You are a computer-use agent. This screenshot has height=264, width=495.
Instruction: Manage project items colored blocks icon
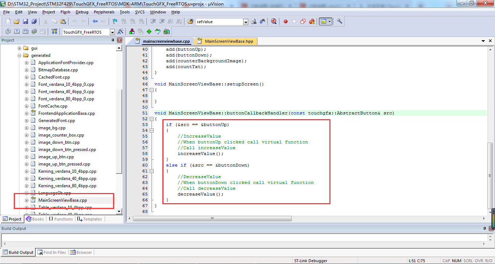point(132,32)
